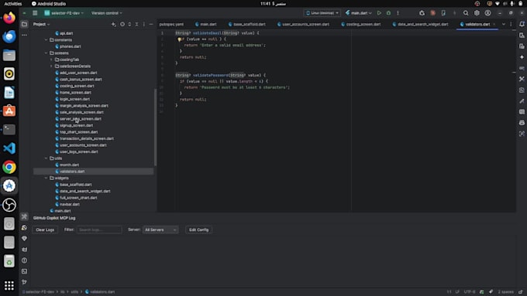Viewport: 527px width, 296px height.
Task: Collapse the widgets folder
Action: [46, 178]
